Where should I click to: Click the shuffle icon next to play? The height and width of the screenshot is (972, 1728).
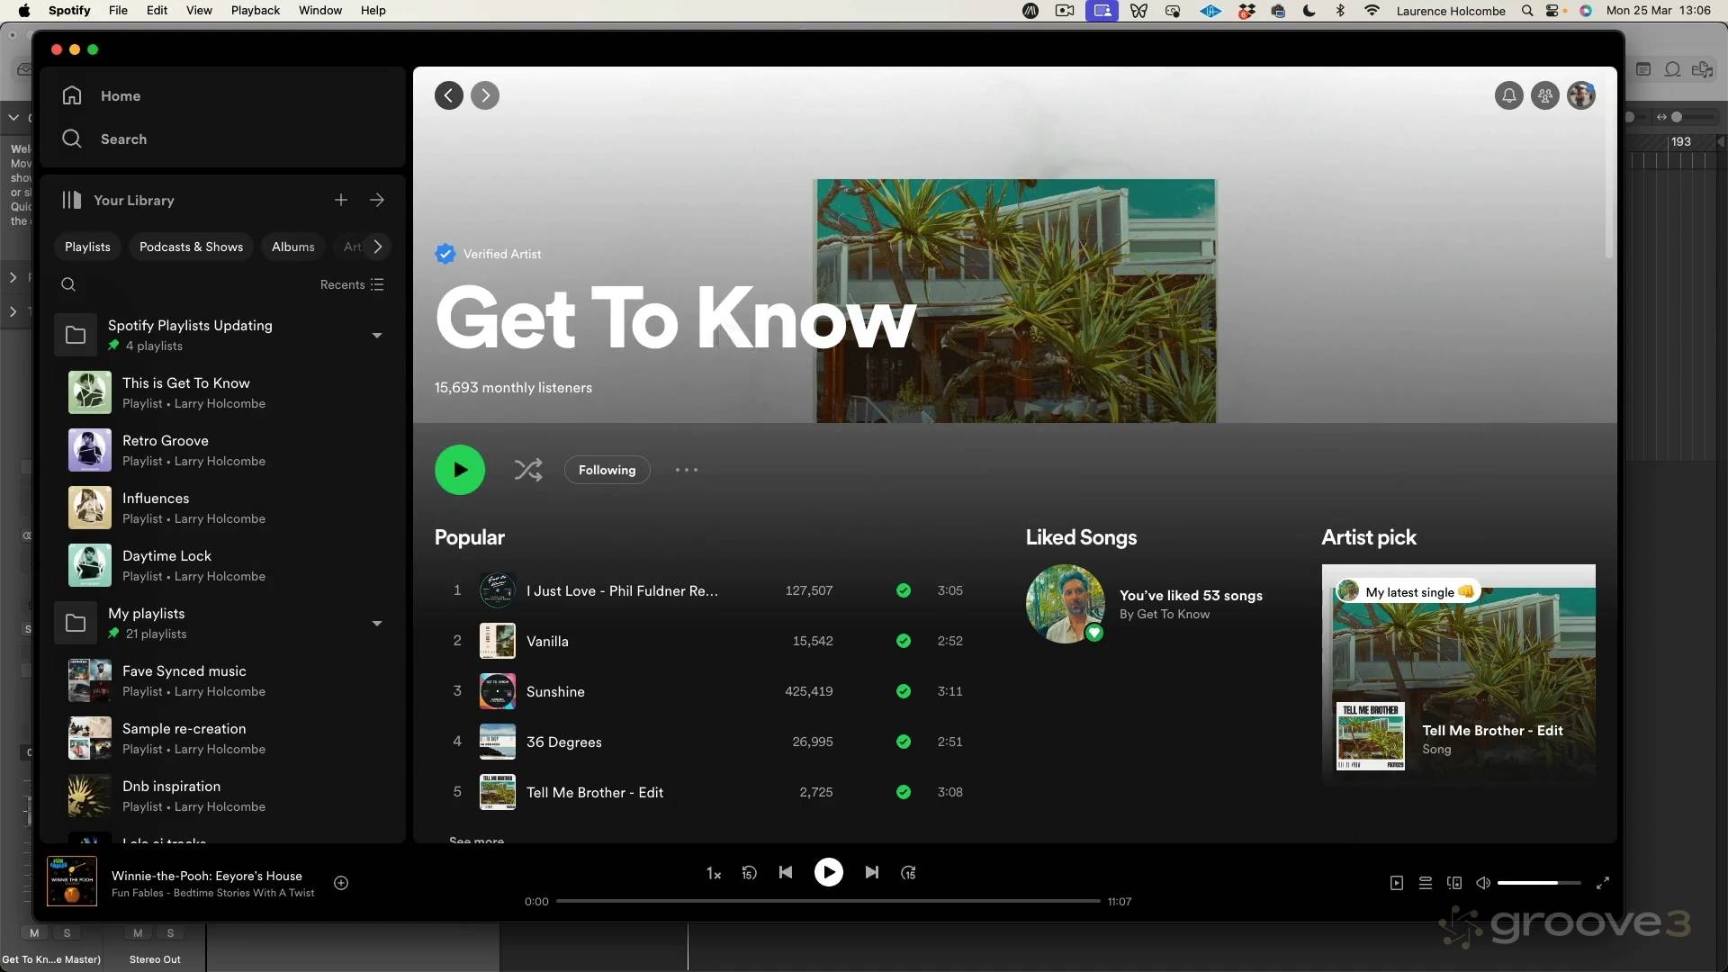point(528,470)
